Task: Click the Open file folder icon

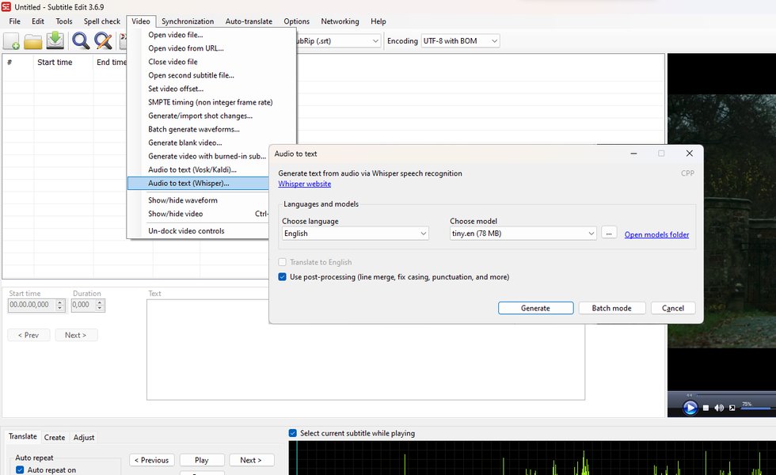Action: pos(33,41)
